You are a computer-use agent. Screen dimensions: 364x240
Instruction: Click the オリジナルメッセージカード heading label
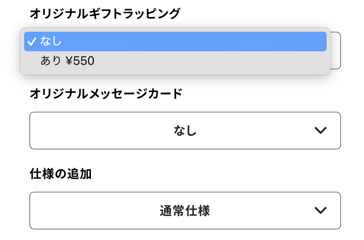106,94
